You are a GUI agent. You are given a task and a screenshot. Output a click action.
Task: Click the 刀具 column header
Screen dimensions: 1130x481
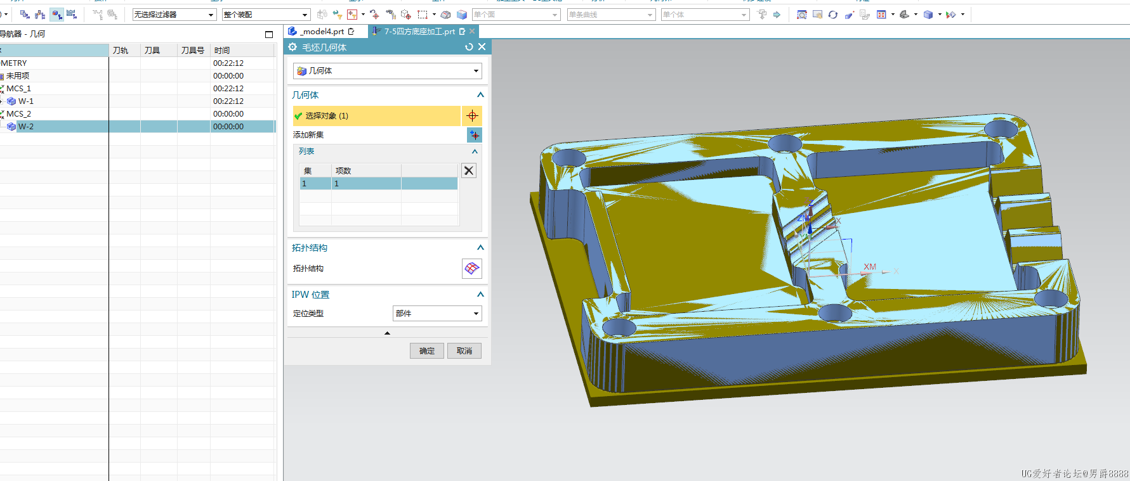159,50
